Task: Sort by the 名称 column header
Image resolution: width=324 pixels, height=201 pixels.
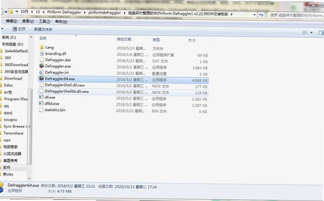Action: 43,38
